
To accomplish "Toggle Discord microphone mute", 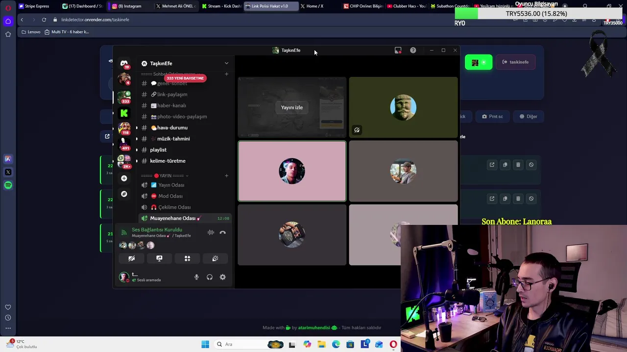I will coord(196,277).
